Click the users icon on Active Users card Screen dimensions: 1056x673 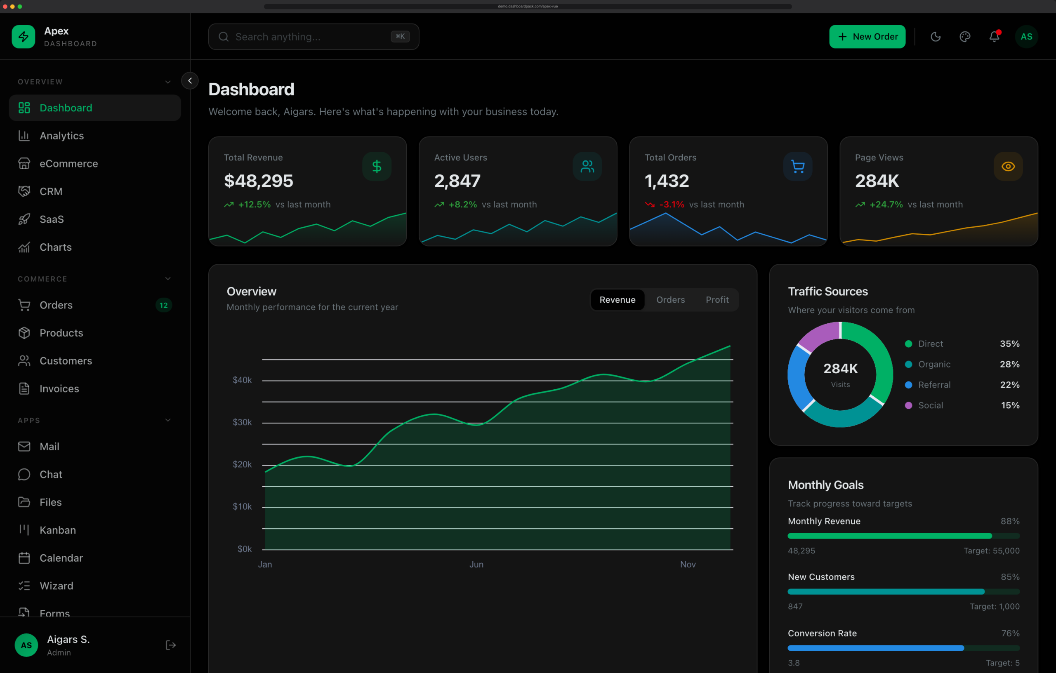[x=587, y=167]
